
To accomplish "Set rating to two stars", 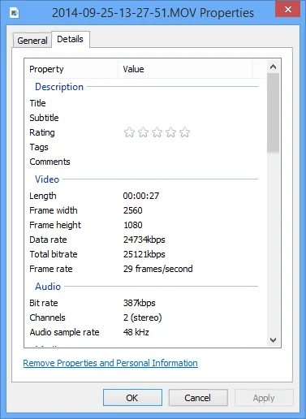I will point(143,132).
